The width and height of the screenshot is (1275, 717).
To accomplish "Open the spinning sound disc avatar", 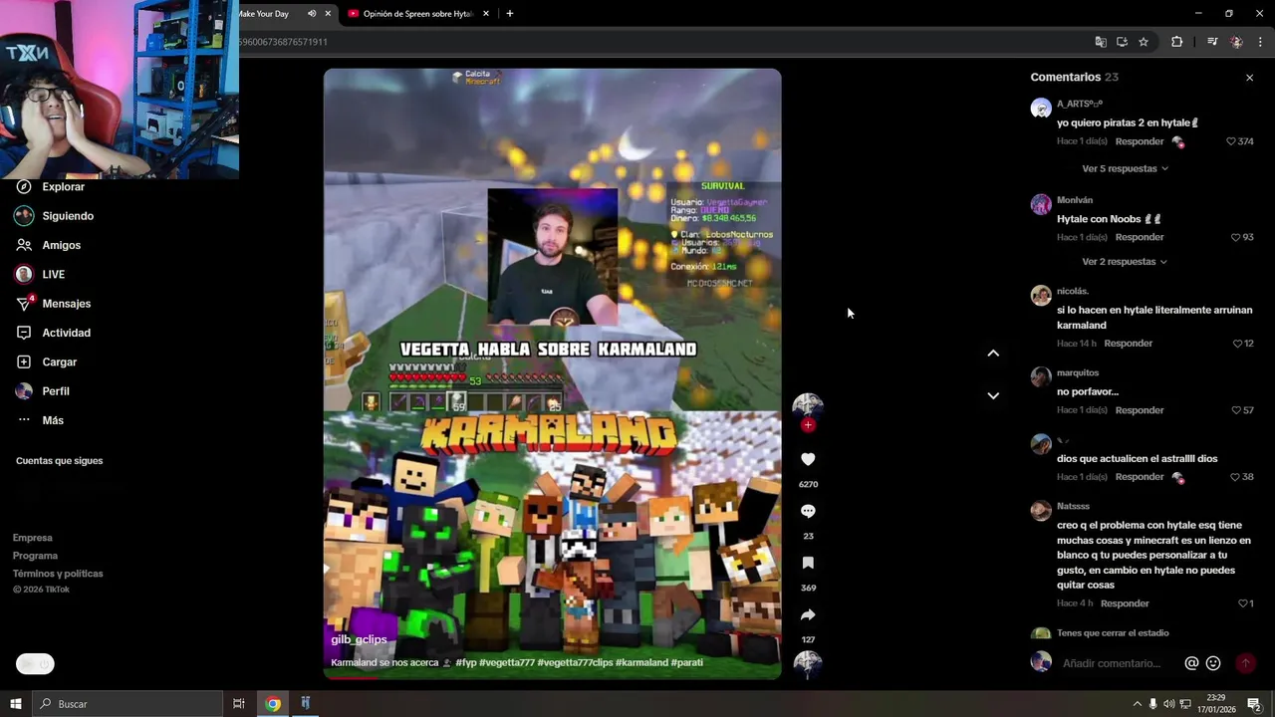I will 808,664.
